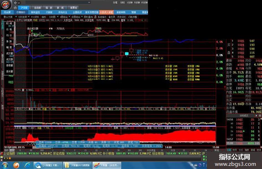This screenshot has width=262, height=169.
Task: Open F10资料 from the toolbar
Action: pos(35,17)
